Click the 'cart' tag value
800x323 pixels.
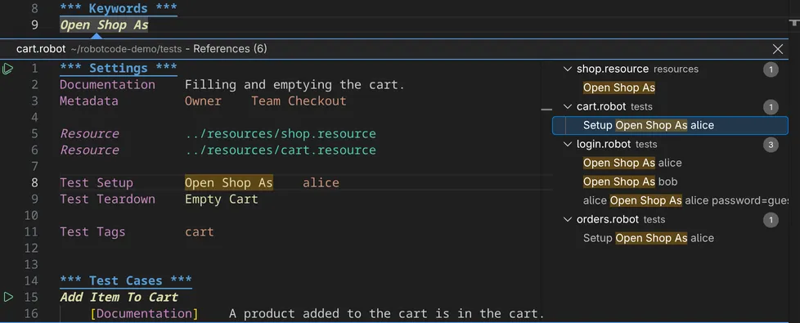coord(199,231)
